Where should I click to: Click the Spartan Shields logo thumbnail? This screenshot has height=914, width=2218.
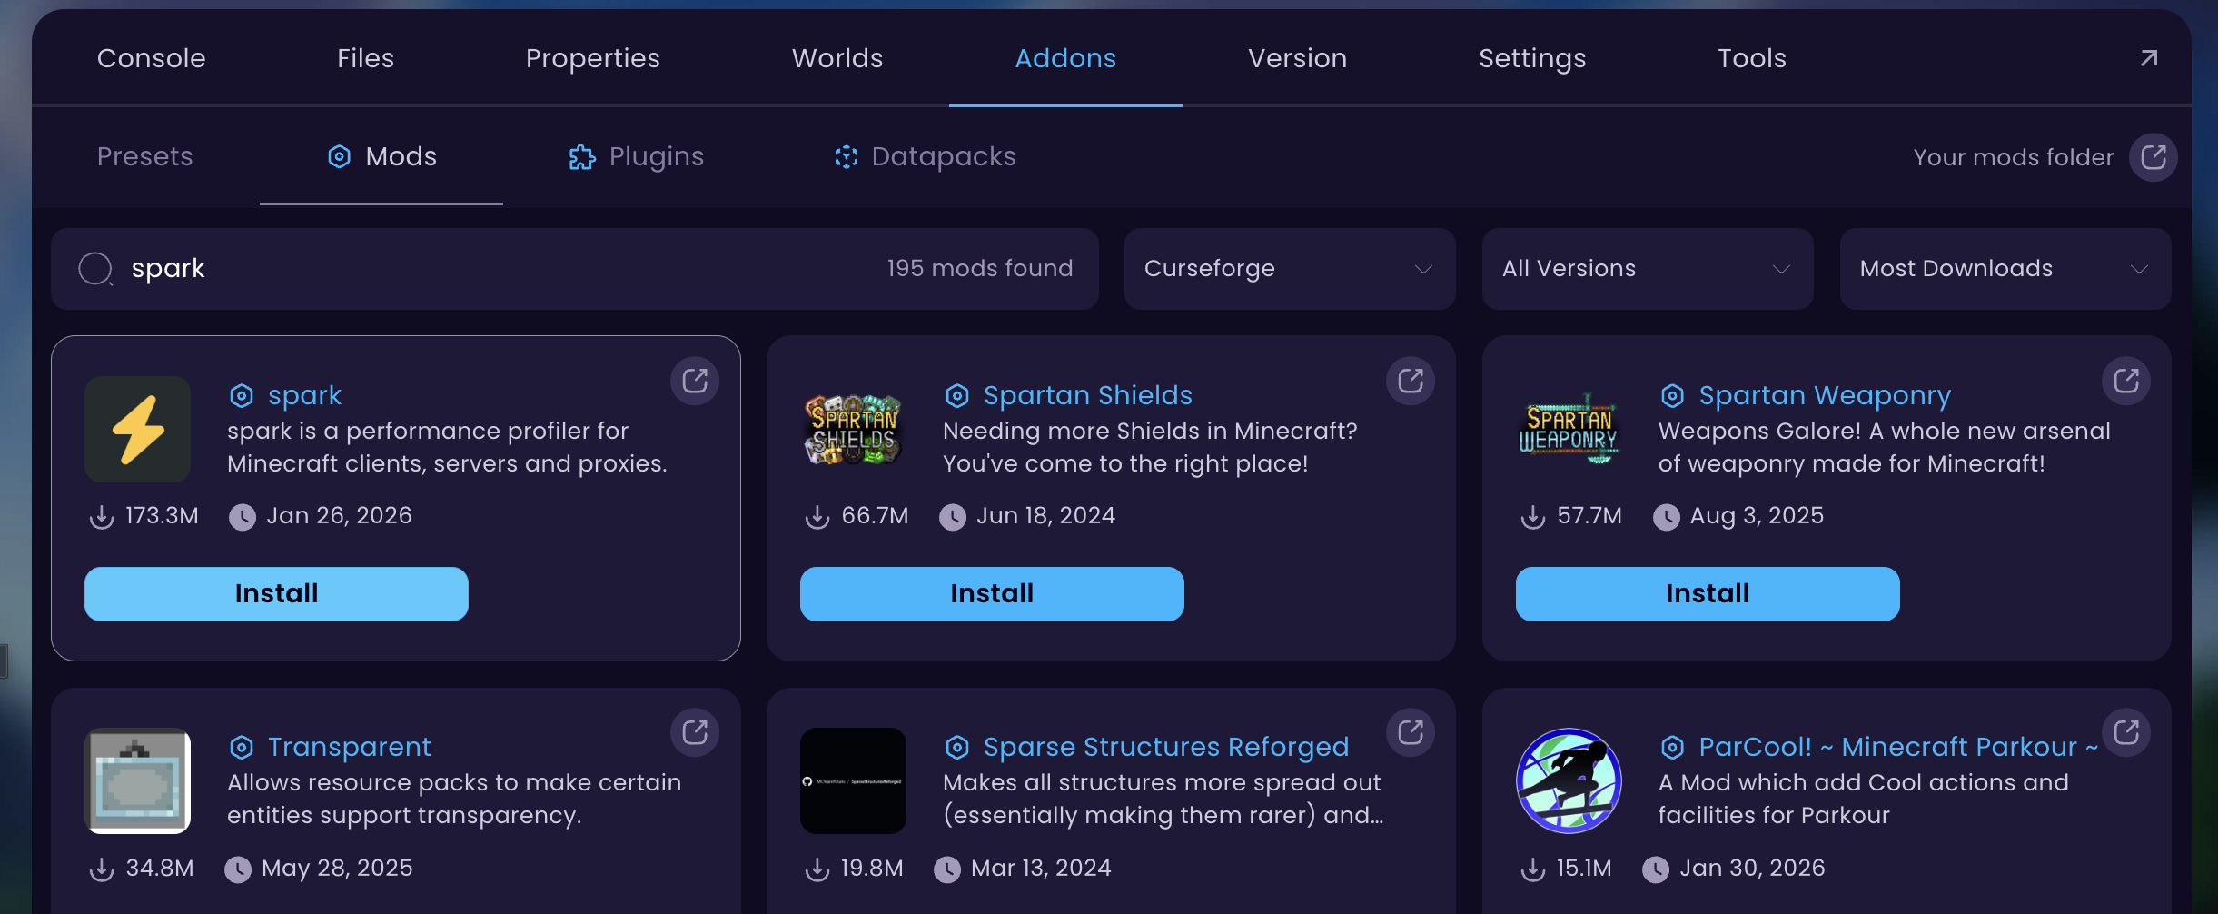pyautogui.click(x=853, y=429)
